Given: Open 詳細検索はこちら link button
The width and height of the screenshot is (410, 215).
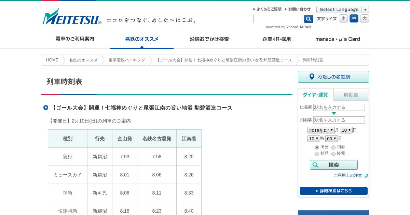Looking at the screenshot, I should [334, 191].
